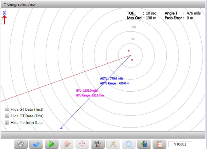207x149 pixels.
Task: Click the AOTL Range 415.0 m label
Action: pos(115,83)
